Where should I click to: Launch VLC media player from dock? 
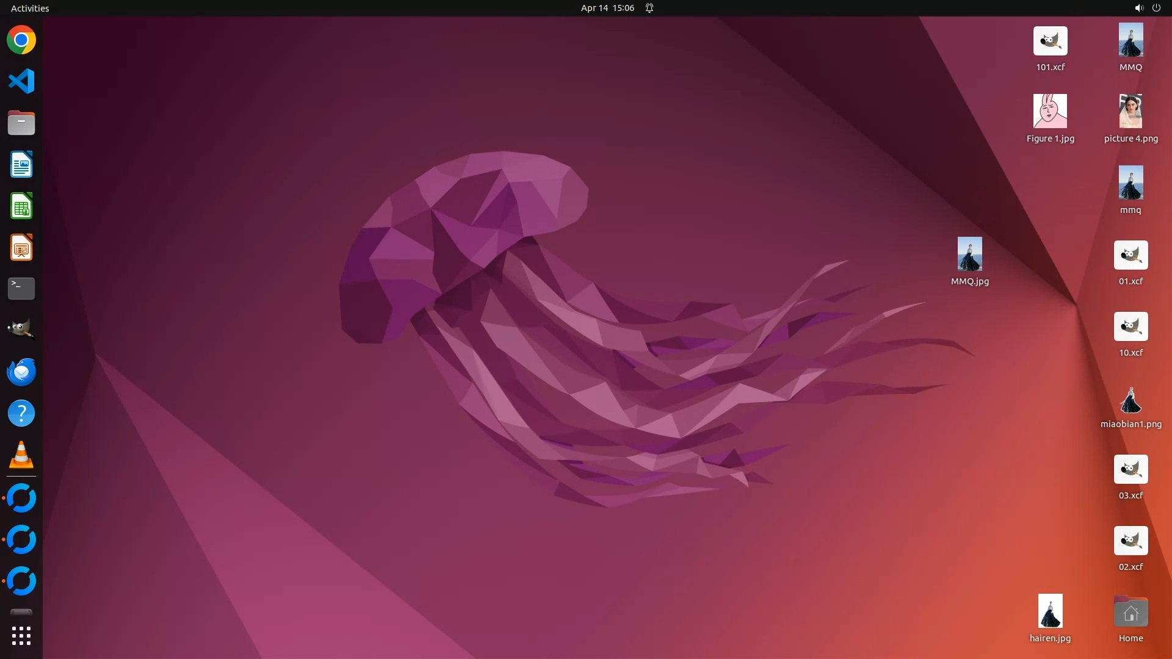pos(21,455)
